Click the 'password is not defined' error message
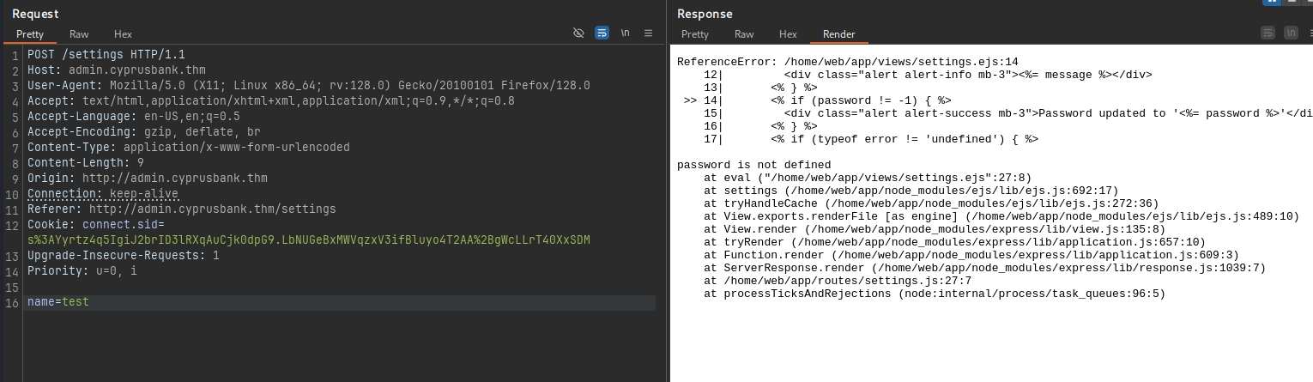Image resolution: width=1313 pixels, height=382 pixels. click(x=753, y=165)
